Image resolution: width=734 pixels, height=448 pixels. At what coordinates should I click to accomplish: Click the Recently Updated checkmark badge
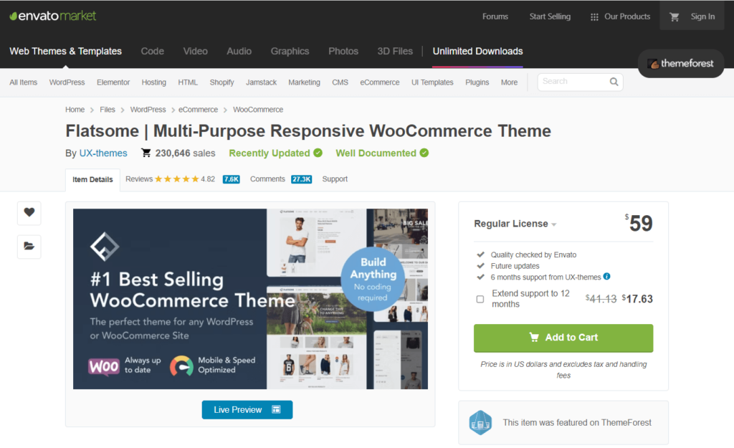tap(318, 153)
